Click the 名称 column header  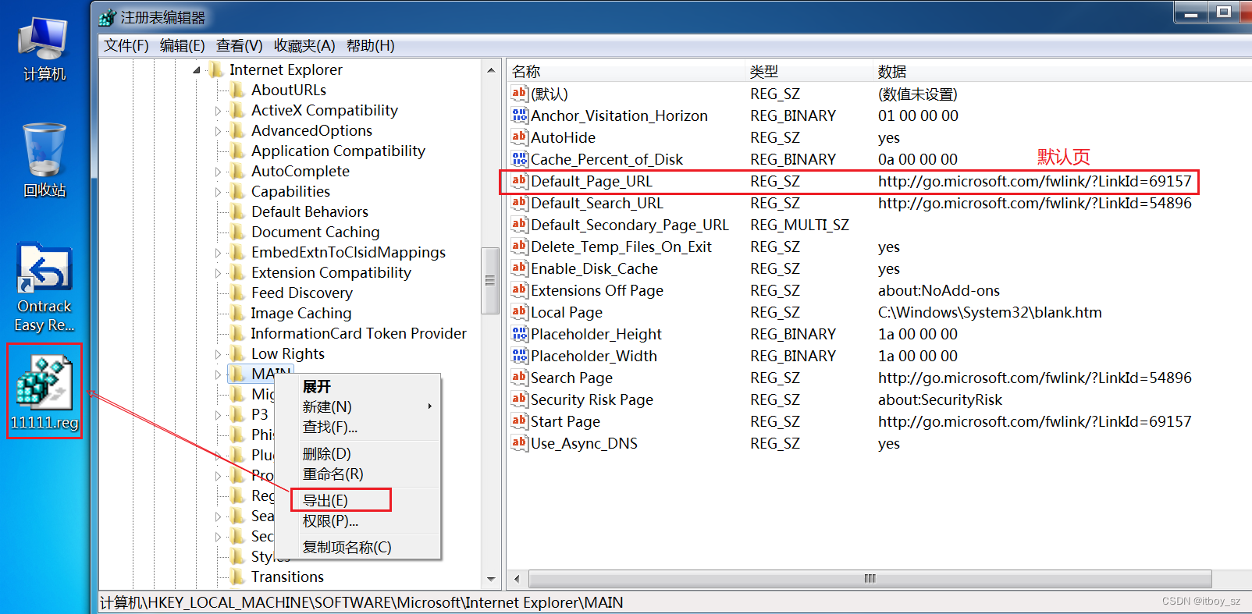(x=626, y=71)
